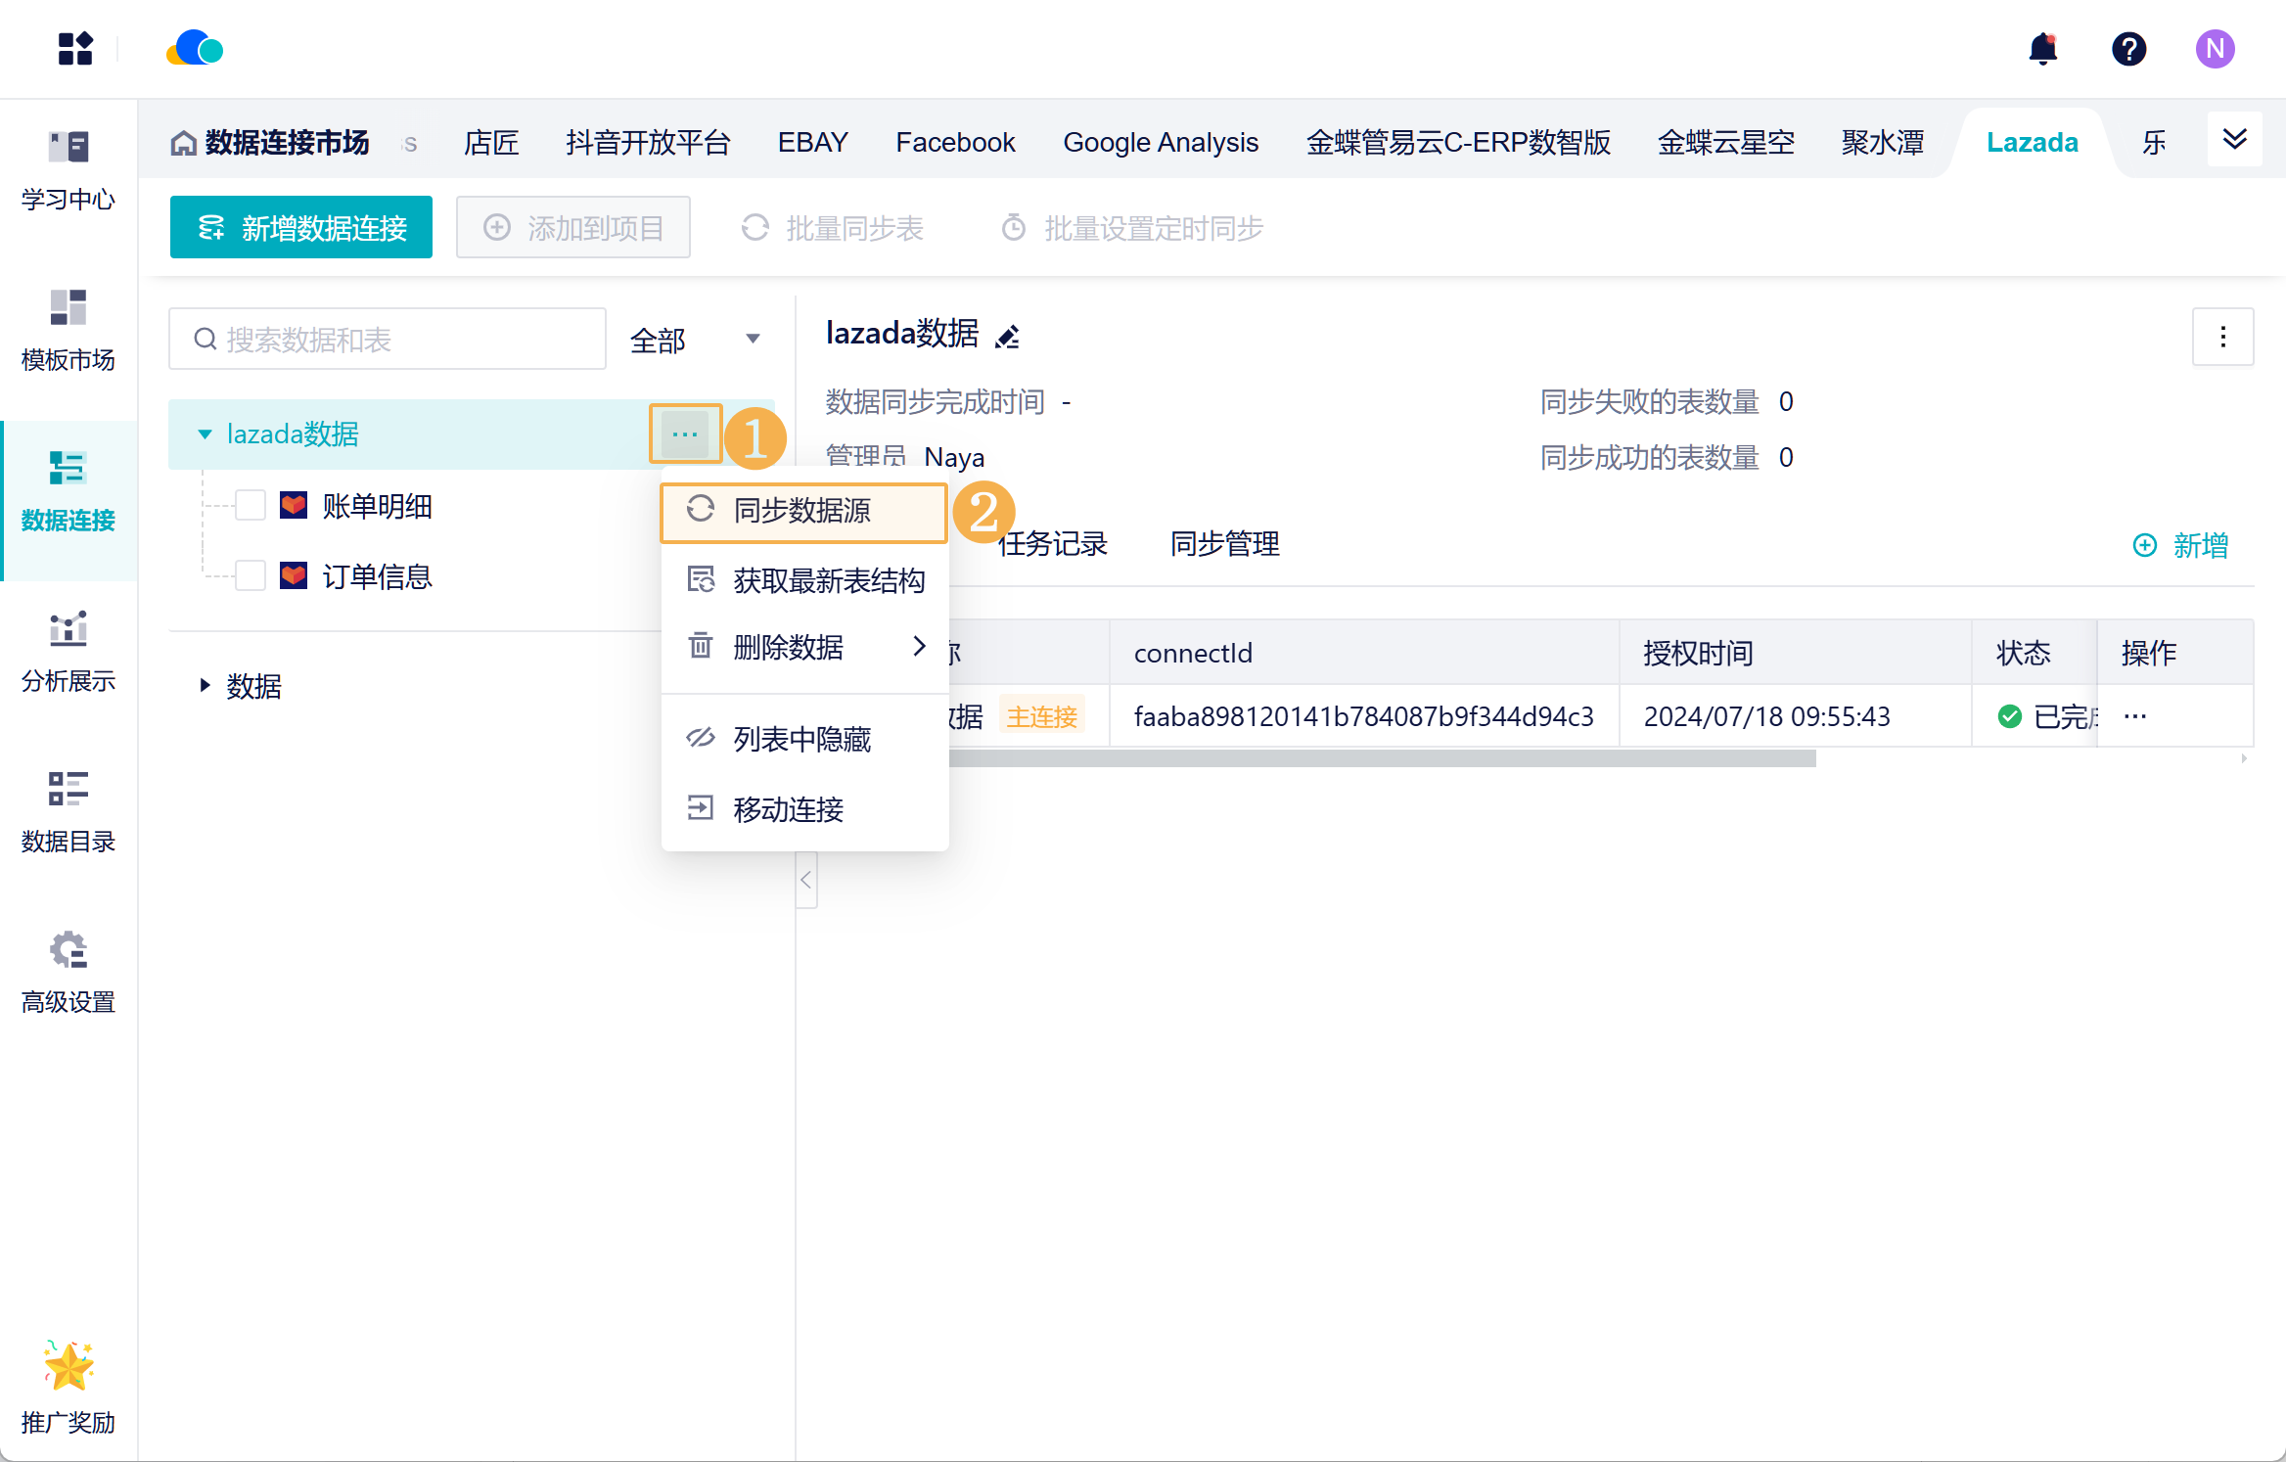Check the 账单明细 table checkbox
The width and height of the screenshot is (2286, 1462).
[x=251, y=506]
